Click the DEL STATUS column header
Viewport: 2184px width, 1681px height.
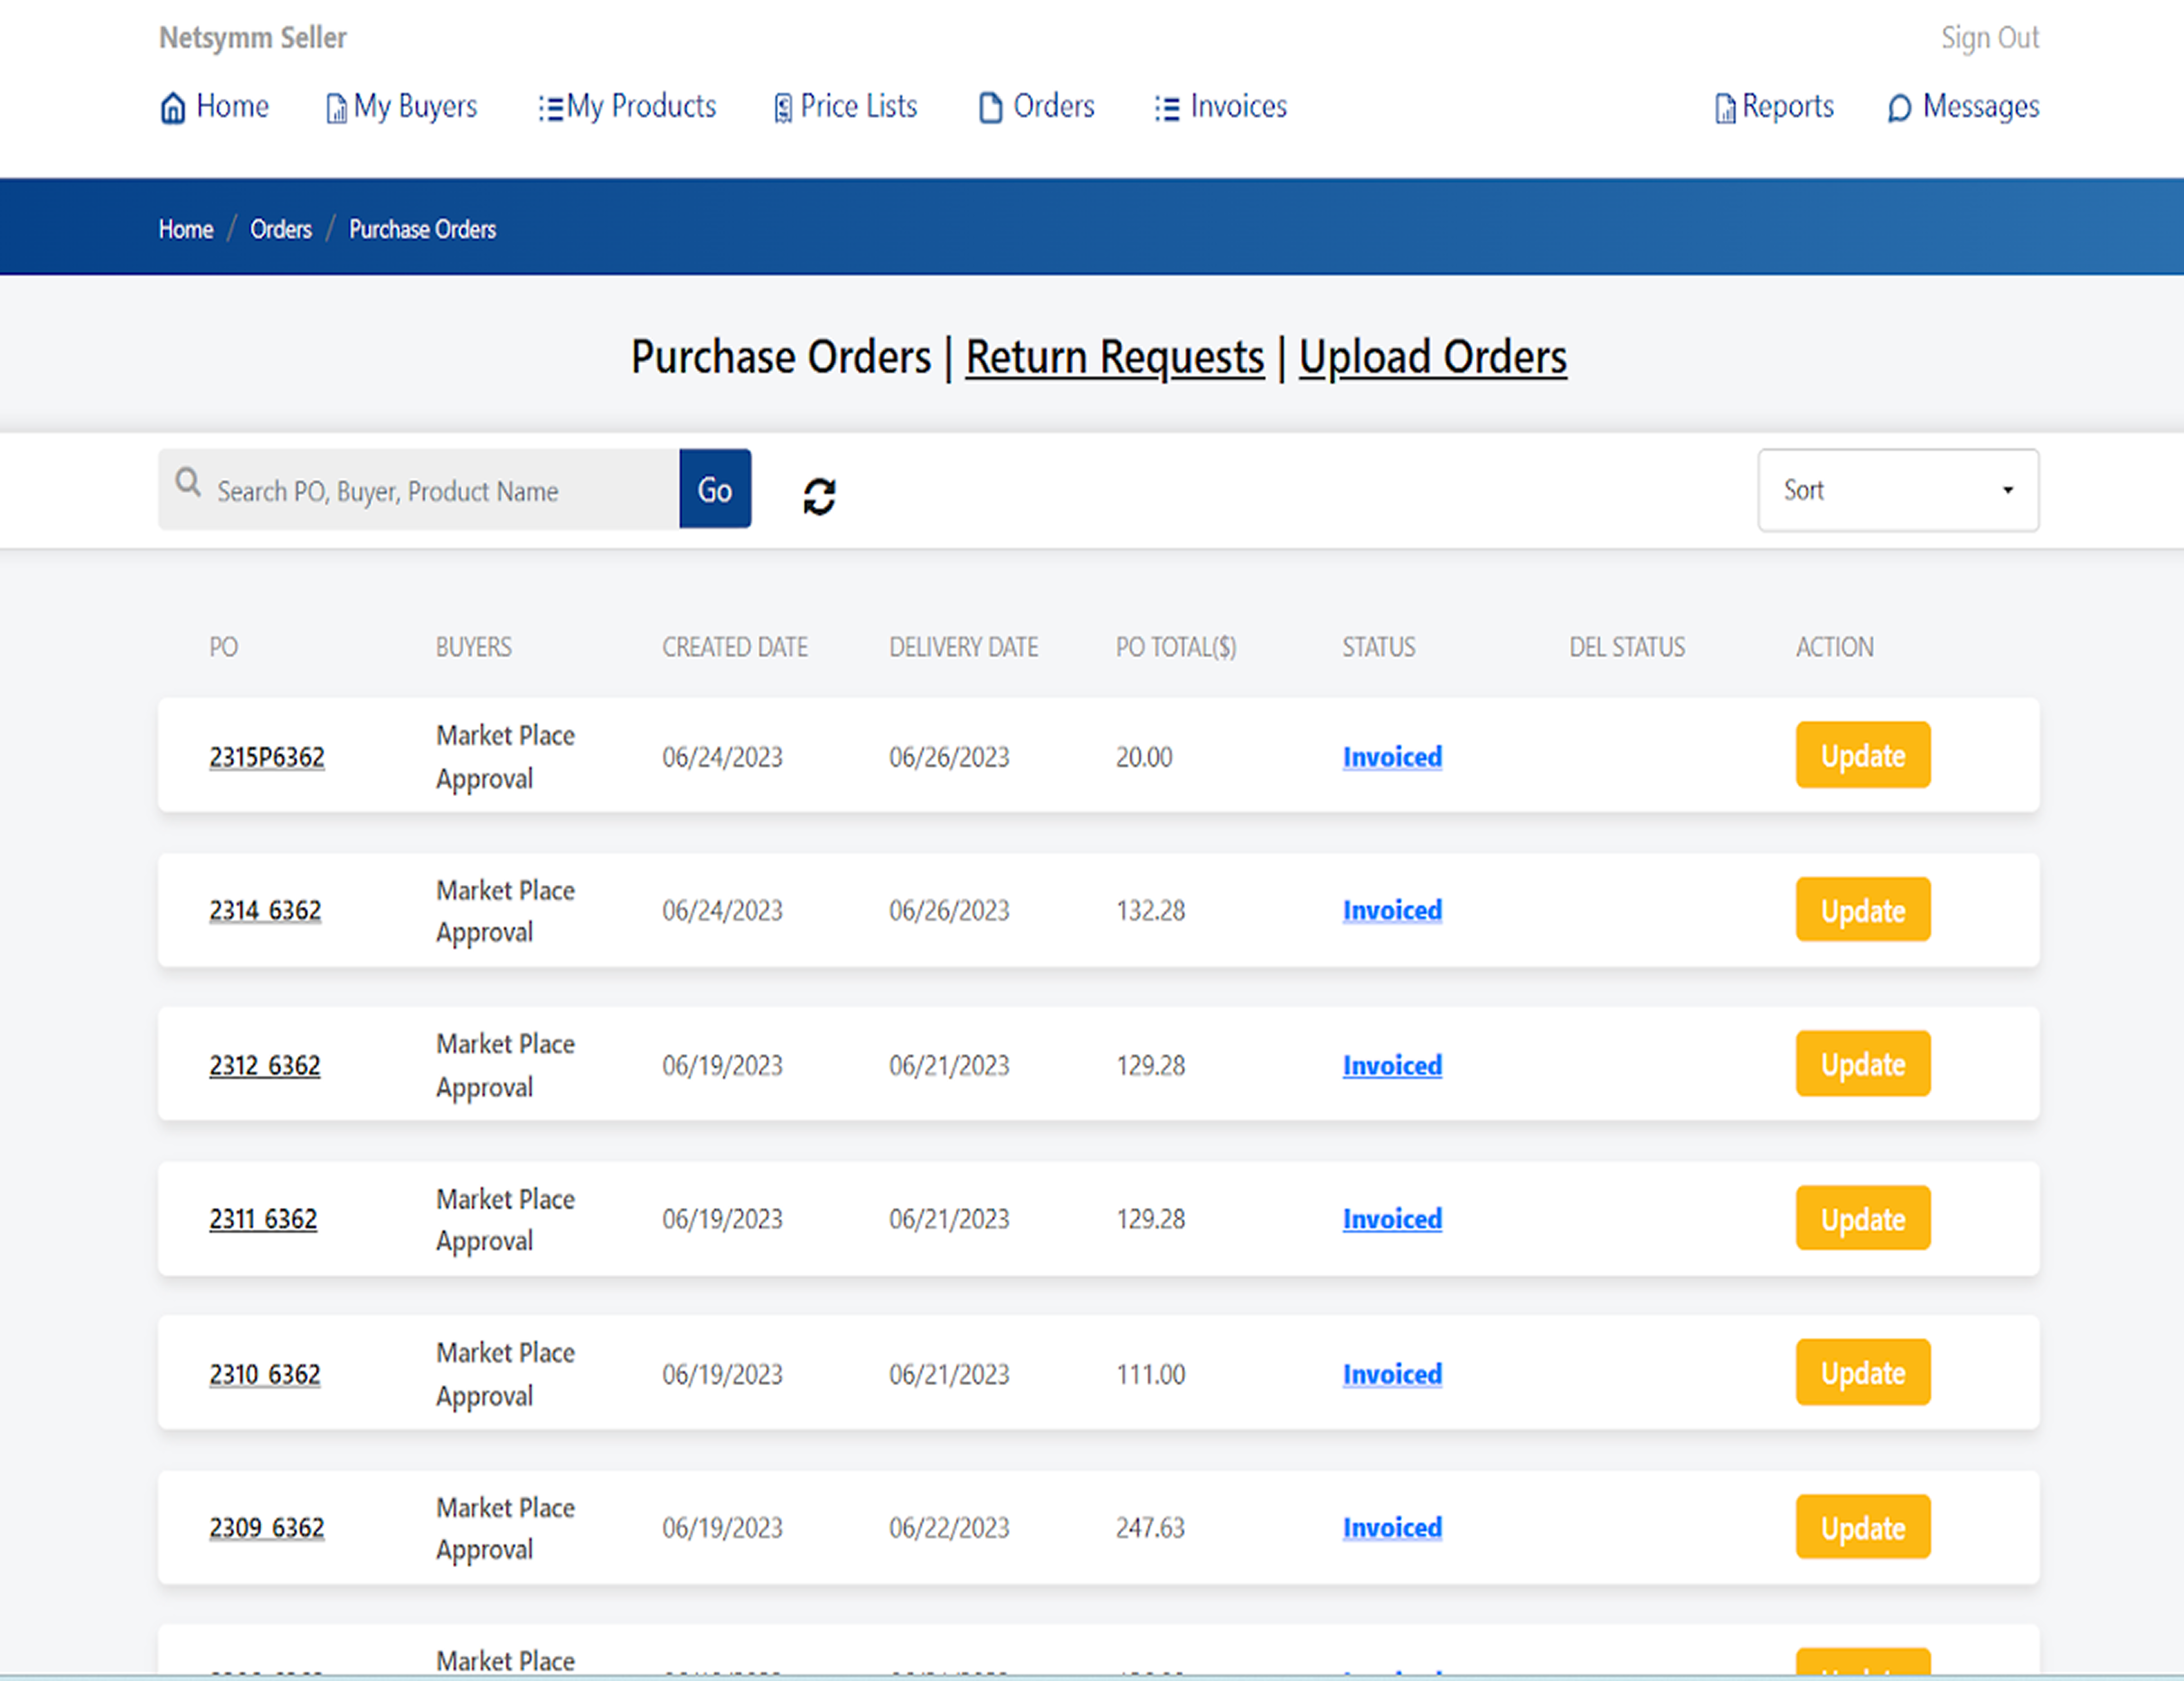pyautogui.click(x=1627, y=647)
